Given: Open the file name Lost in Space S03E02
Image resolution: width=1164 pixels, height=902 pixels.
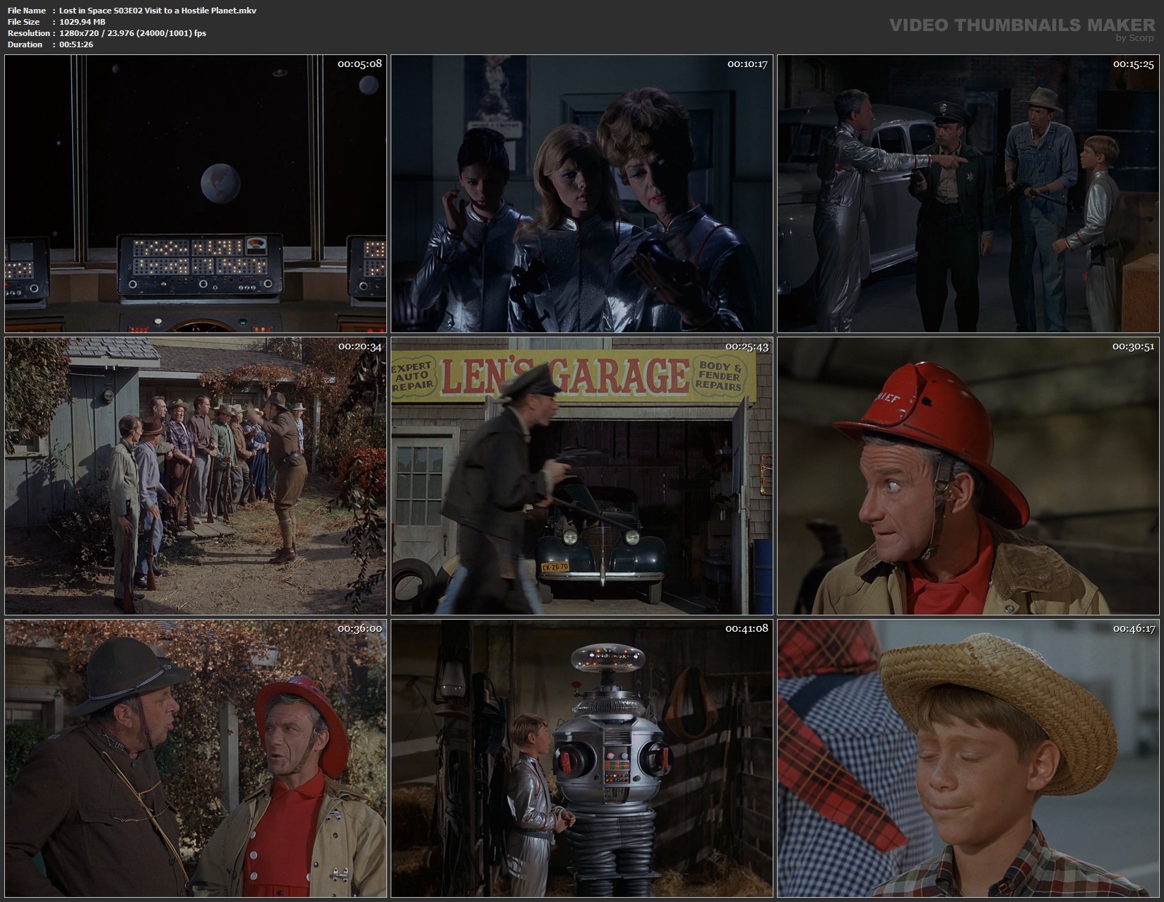Looking at the screenshot, I should point(157,11).
